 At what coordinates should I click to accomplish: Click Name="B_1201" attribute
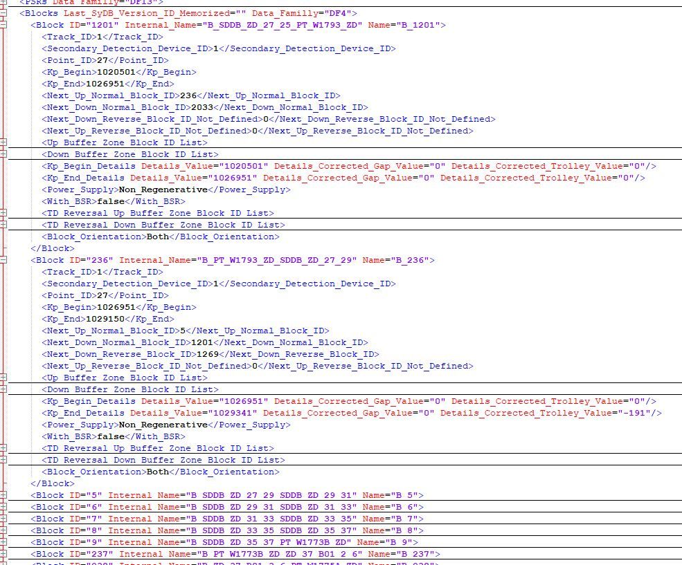point(404,25)
